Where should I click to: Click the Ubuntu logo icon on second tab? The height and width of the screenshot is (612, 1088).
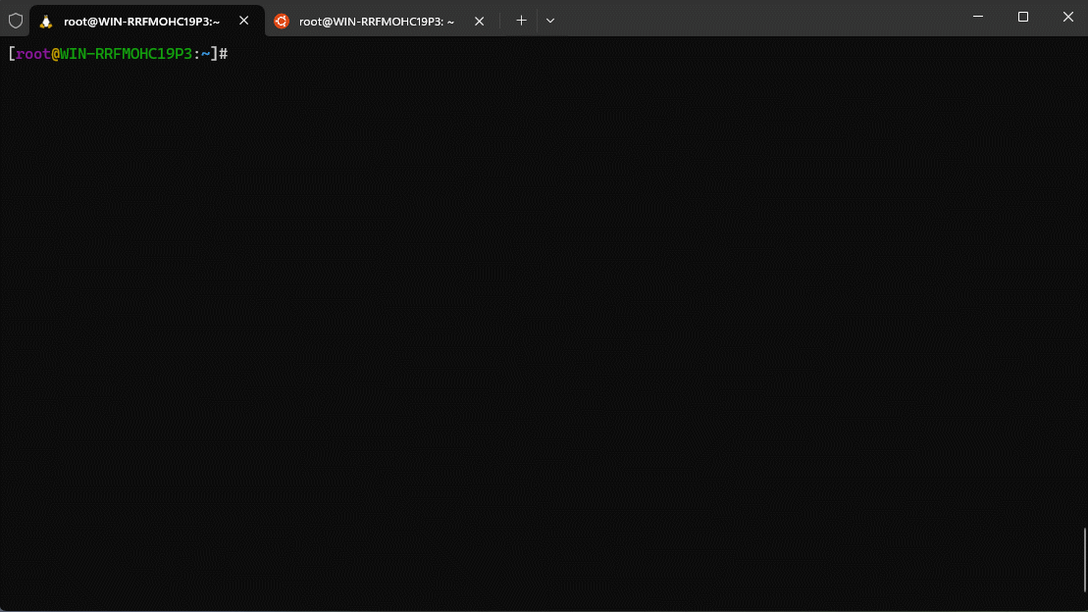pos(282,21)
